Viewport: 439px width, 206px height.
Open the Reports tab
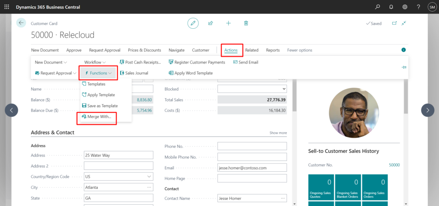click(273, 50)
